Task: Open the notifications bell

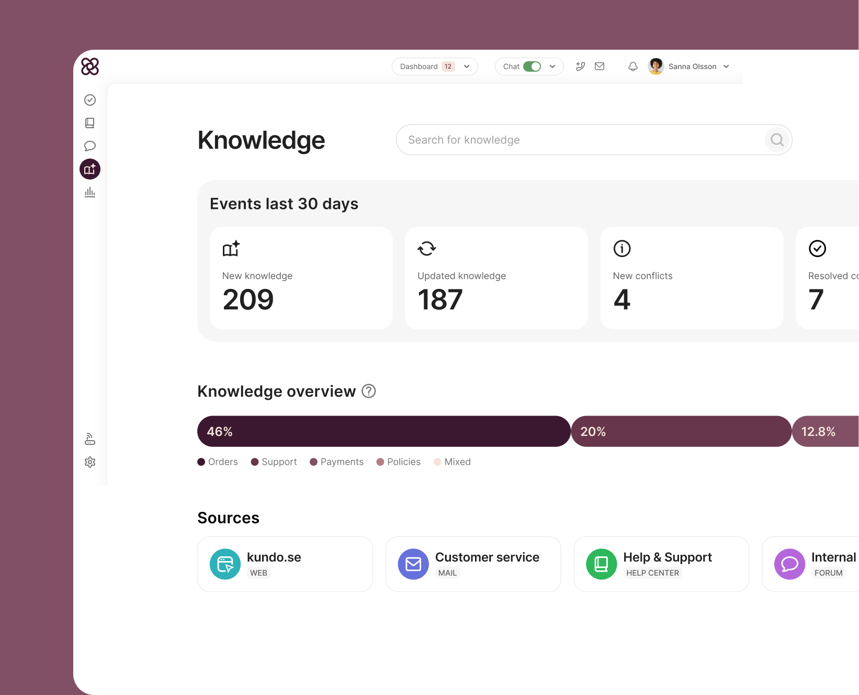Action: [x=633, y=66]
